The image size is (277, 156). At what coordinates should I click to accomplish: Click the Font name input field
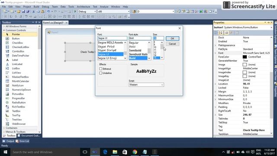coord(112,38)
